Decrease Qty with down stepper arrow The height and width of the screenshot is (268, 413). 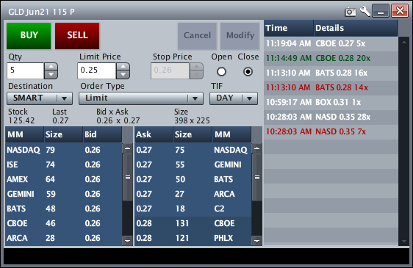51,75
